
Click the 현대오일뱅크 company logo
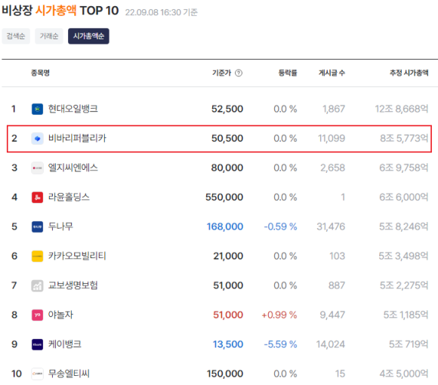coord(37,109)
